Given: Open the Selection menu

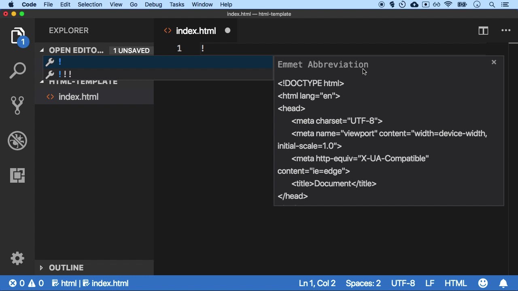Looking at the screenshot, I should point(90,4).
